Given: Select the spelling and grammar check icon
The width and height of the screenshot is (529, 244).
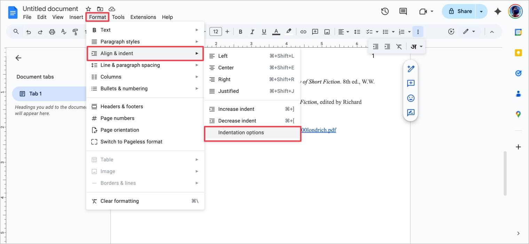Looking at the screenshot, I should point(64,31).
